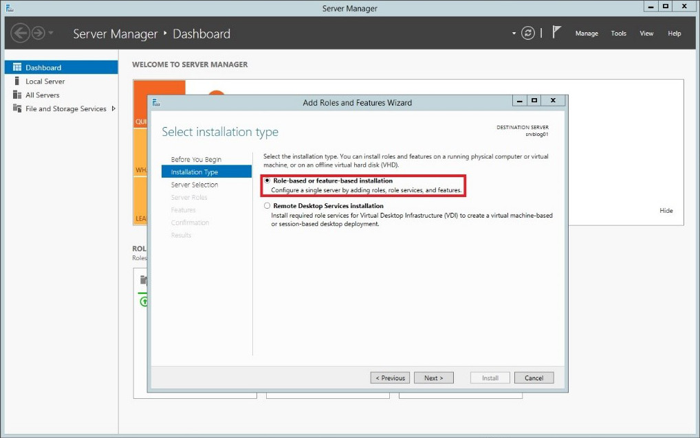
Task: Open the dropdown arrow left of the refresh icon
Action: coord(514,34)
